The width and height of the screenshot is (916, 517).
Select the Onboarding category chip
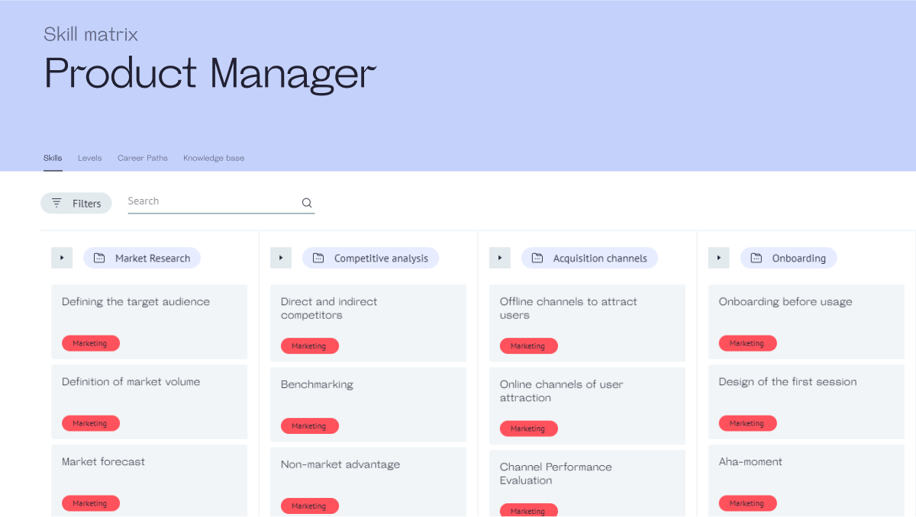pyautogui.click(x=789, y=258)
